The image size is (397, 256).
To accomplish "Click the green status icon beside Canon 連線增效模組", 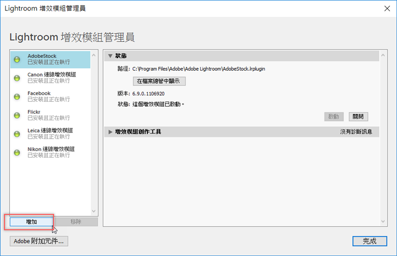I will click(17, 78).
